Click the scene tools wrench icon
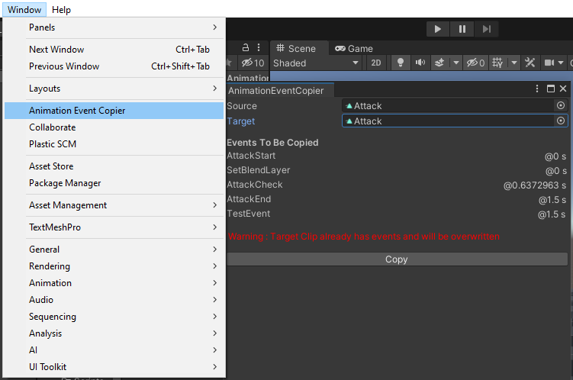 click(530, 63)
